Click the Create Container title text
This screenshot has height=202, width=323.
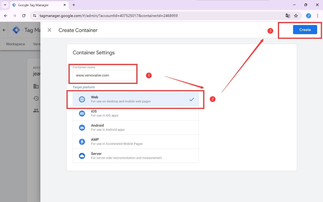point(78,30)
